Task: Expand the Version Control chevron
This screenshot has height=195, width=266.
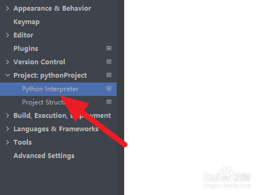Action: tap(7, 62)
